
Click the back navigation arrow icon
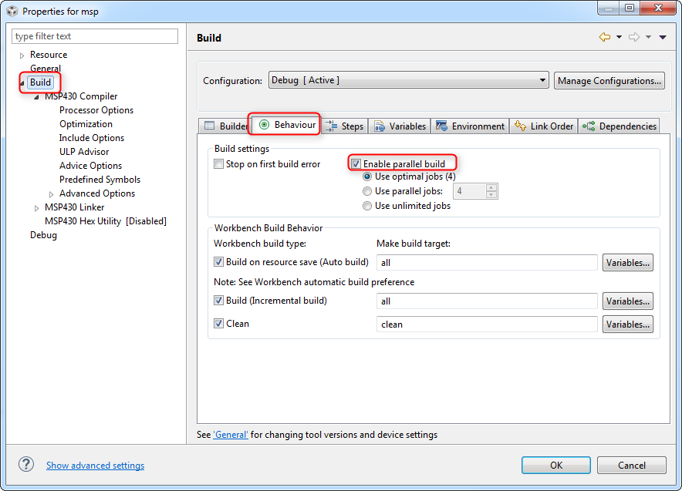[x=605, y=37]
